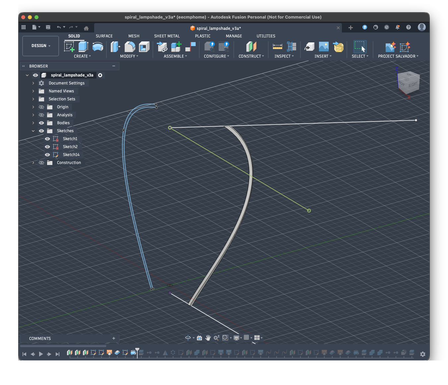Toggle visibility of Sketch1

click(47, 139)
